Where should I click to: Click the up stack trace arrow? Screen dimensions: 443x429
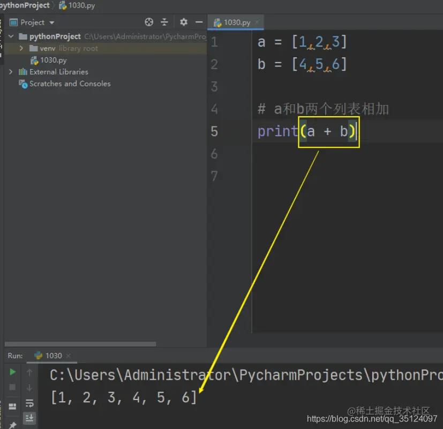[x=29, y=373]
